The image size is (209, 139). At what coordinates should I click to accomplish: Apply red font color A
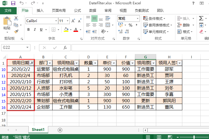click(76, 30)
